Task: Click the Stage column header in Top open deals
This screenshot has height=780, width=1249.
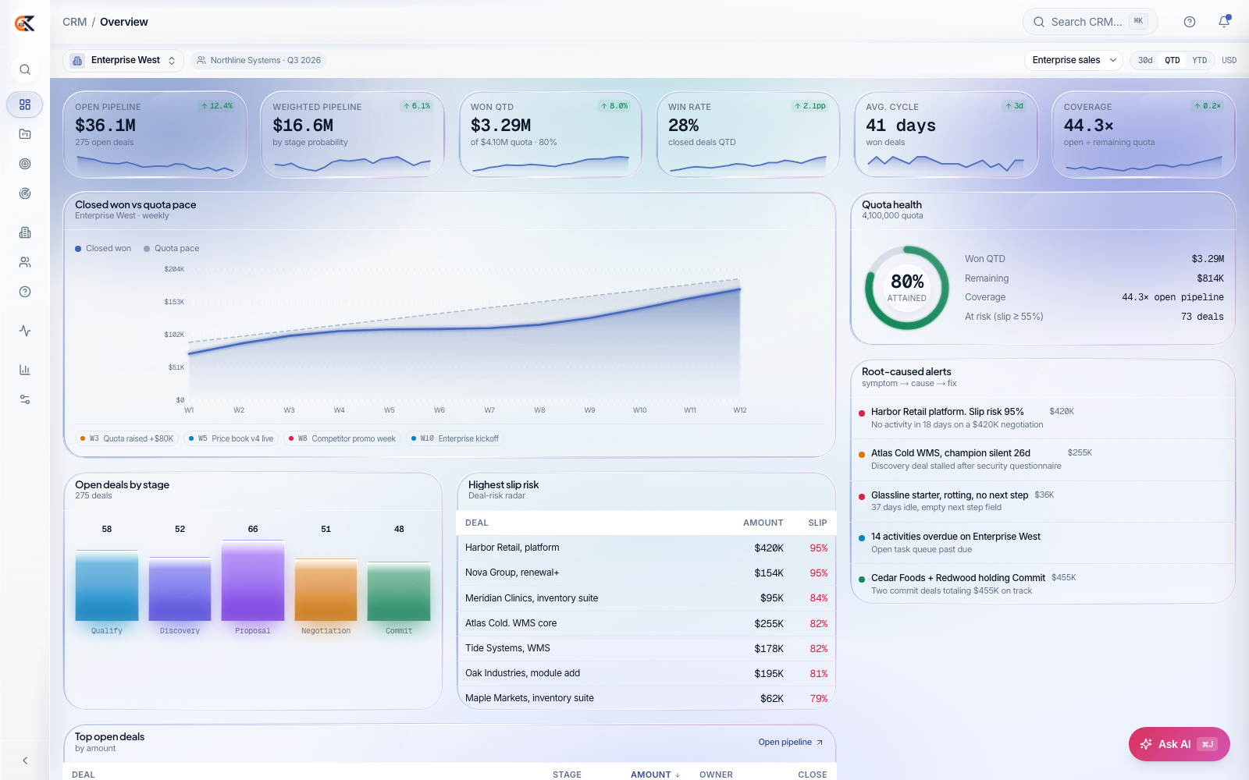Action: [x=567, y=775]
